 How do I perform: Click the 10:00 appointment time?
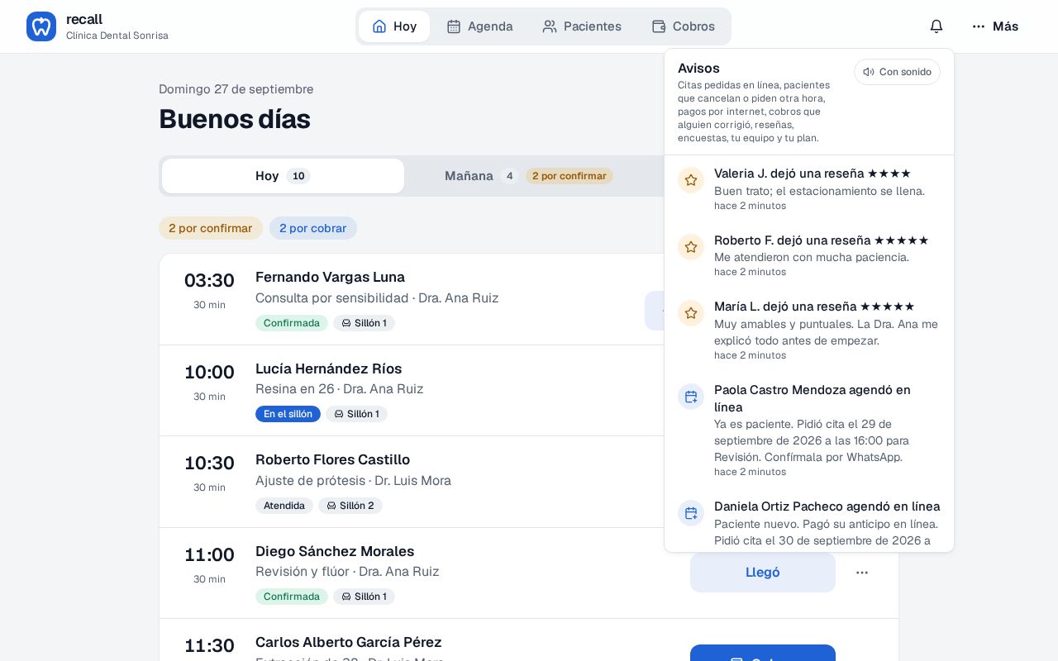(209, 372)
